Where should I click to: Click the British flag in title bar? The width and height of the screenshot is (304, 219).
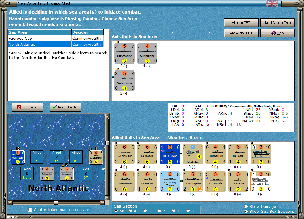tap(272, 3)
